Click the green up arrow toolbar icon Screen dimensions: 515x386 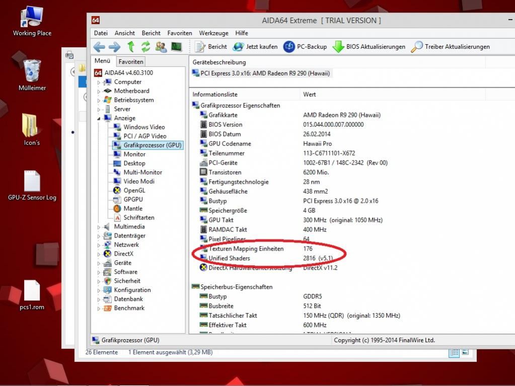coord(131,47)
